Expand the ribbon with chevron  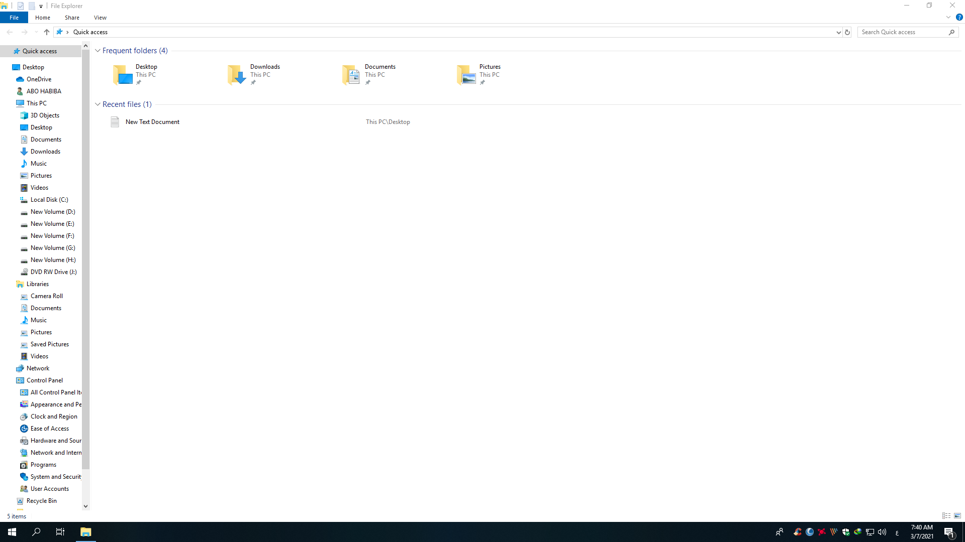948,17
